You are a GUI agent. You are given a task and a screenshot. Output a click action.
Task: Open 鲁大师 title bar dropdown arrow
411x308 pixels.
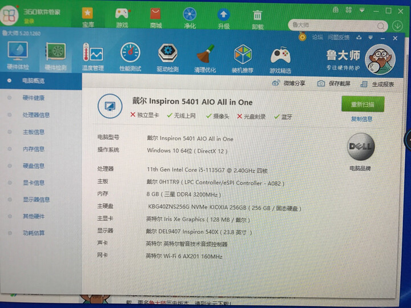tap(370, 38)
